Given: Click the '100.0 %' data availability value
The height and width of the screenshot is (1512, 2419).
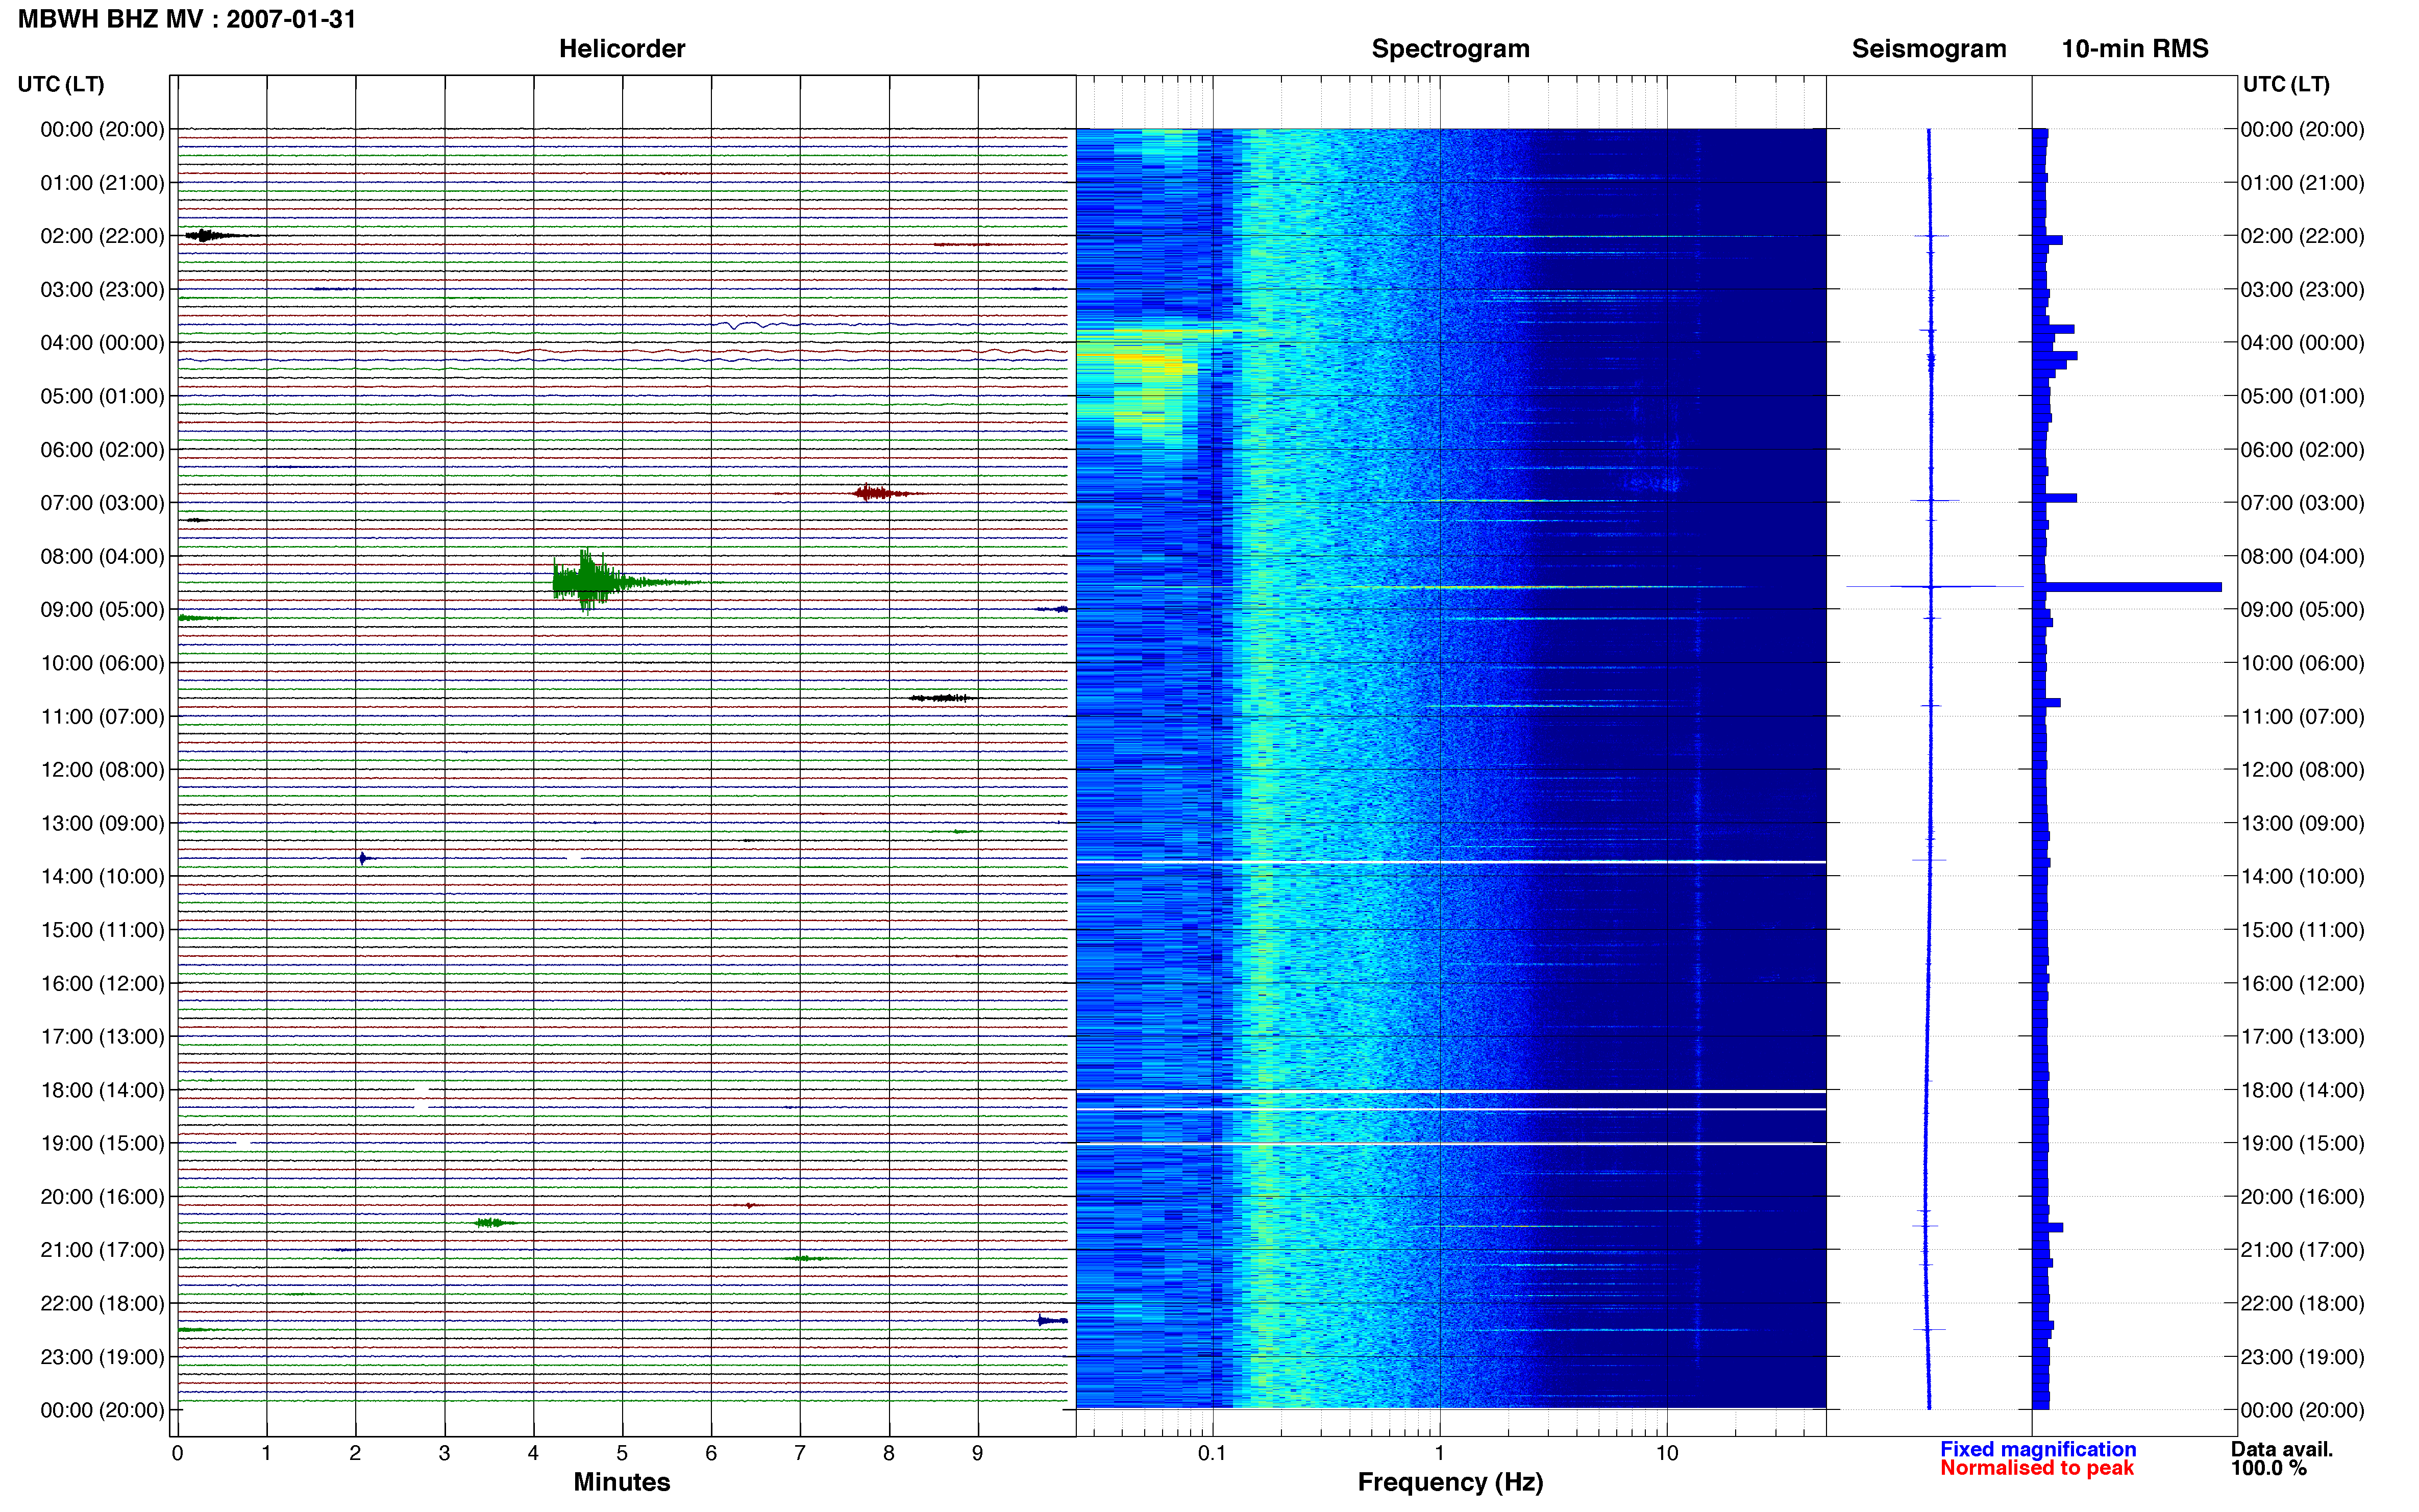Looking at the screenshot, I should tap(2268, 1467).
